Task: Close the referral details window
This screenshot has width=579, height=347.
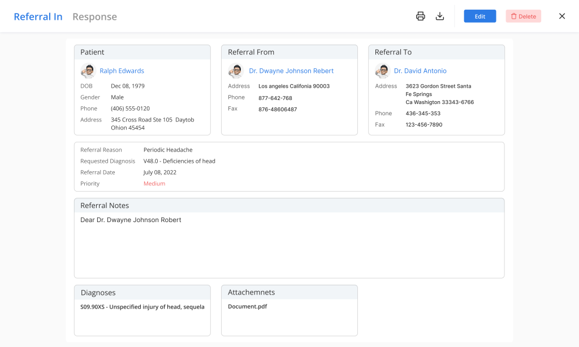Action: [x=562, y=16]
